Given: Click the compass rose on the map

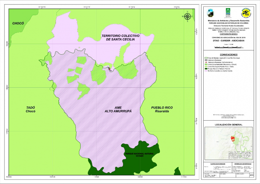Looking at the screenshot, I should tap(188, 16).
